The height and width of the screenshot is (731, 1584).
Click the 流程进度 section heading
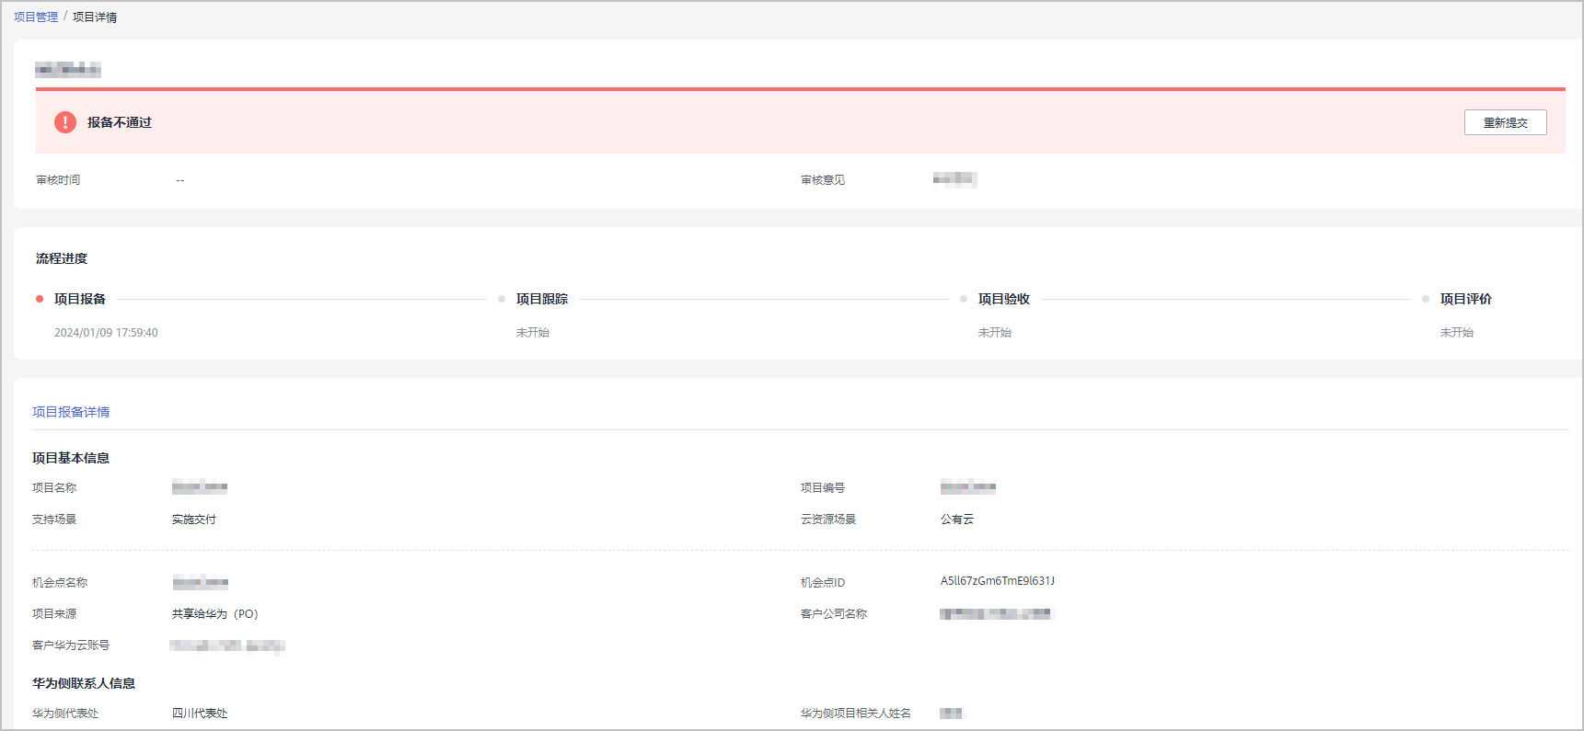coord(62,258)
